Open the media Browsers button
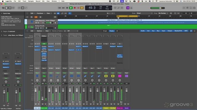197x110 pixels. coord(194,8)
